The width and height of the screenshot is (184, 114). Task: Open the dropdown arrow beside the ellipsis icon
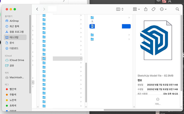click(x=166, y=9)
